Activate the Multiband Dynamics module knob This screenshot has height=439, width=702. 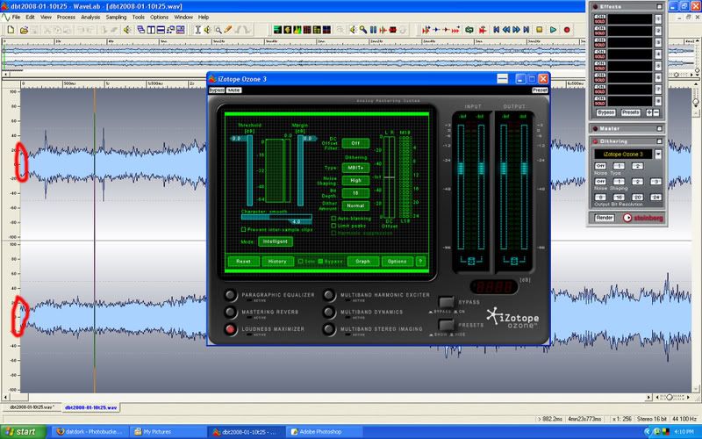pos(328,312)
